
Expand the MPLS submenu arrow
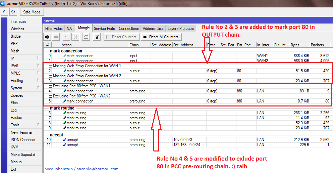pos(38,73)
